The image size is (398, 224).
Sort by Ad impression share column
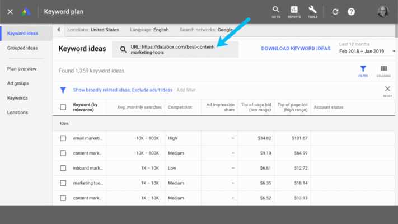221,107
